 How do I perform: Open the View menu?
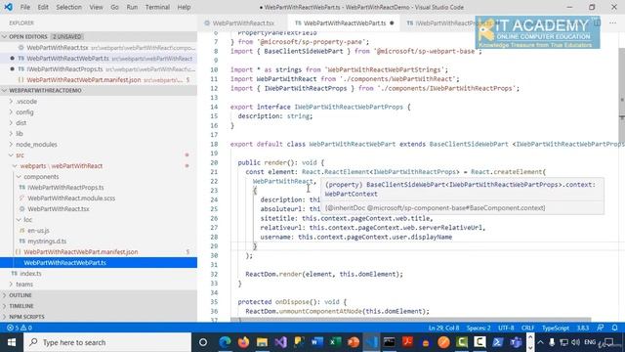click(96, 7)
